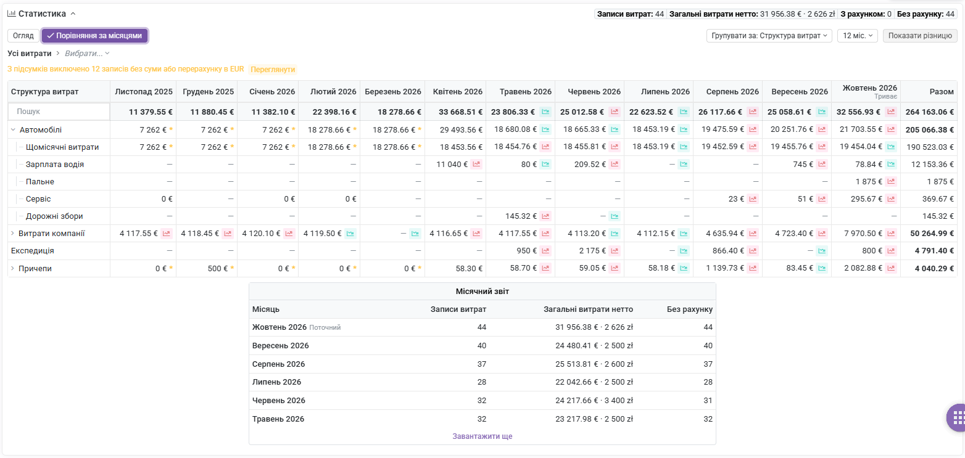Click trend icon next to 7 970.50 €
This screenshot has width=965, height=458.
(x=891, y=233)
